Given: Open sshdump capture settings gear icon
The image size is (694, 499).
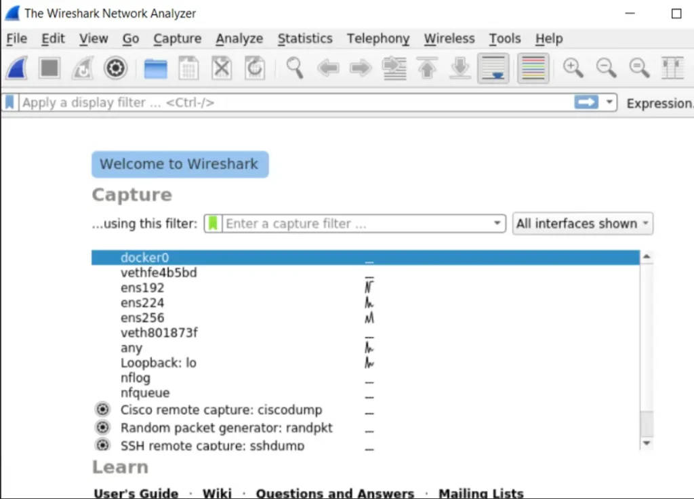Looking at the screenshot, I should click(x=103, y=445).
